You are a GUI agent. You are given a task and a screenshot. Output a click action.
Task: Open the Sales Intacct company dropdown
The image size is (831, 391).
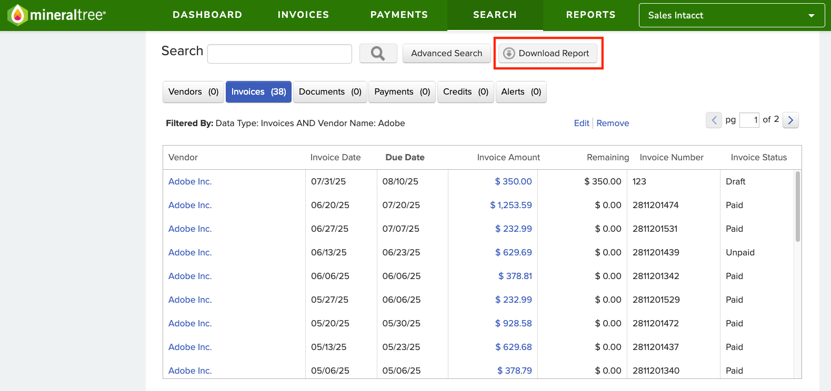point(732,15)
